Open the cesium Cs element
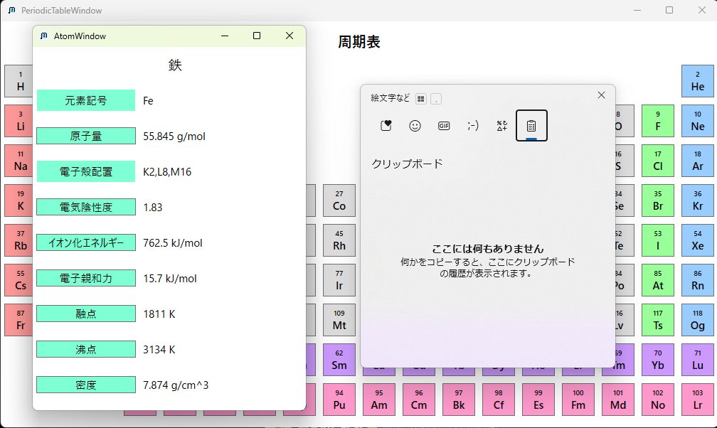Viewport: 717px width, 428px height. click(18, 280)
